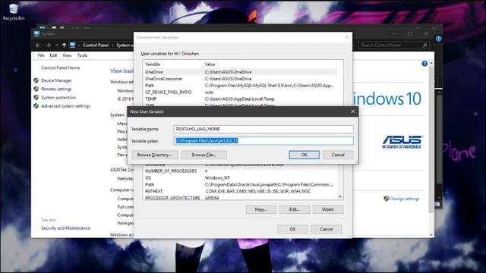Click the Browse Directory button

(155, 155)
